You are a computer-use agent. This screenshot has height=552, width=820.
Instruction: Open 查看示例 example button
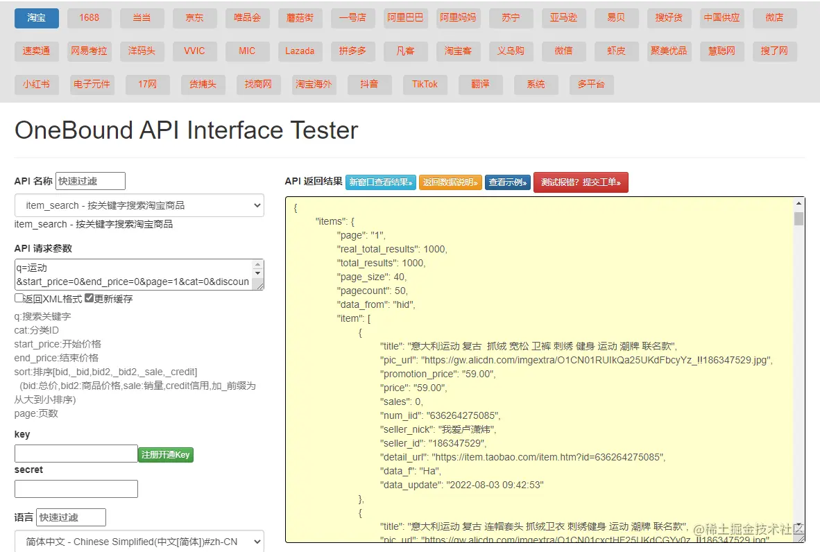[508, 182]
